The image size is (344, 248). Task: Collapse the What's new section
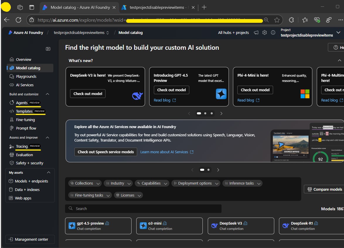(x=339, y=61)
